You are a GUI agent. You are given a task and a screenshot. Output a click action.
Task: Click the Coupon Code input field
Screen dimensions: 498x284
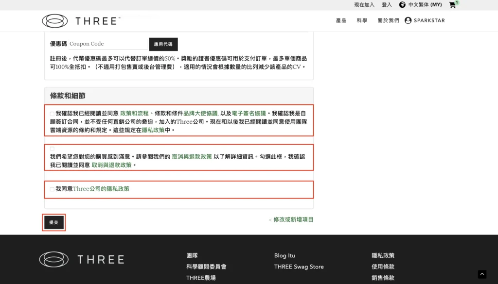108,44
